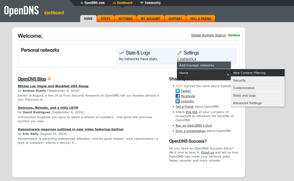Open Stats and Logs in the submenu
This screenshot has width=294, height=181.
point(258,95)
